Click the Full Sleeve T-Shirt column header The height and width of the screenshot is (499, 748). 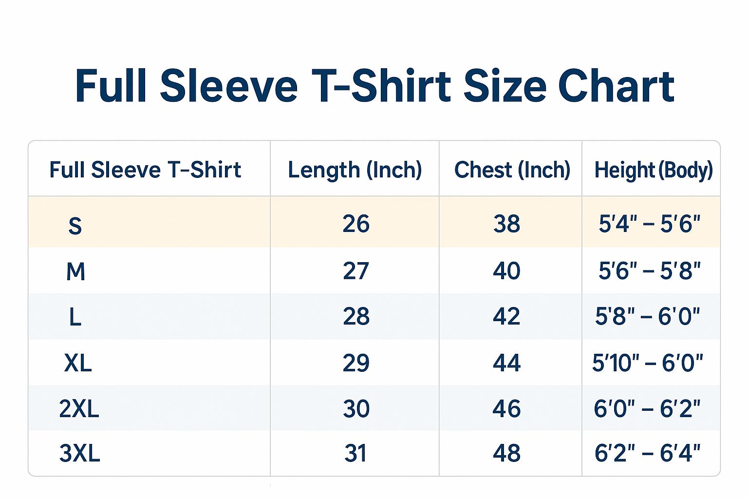[145, 170]
